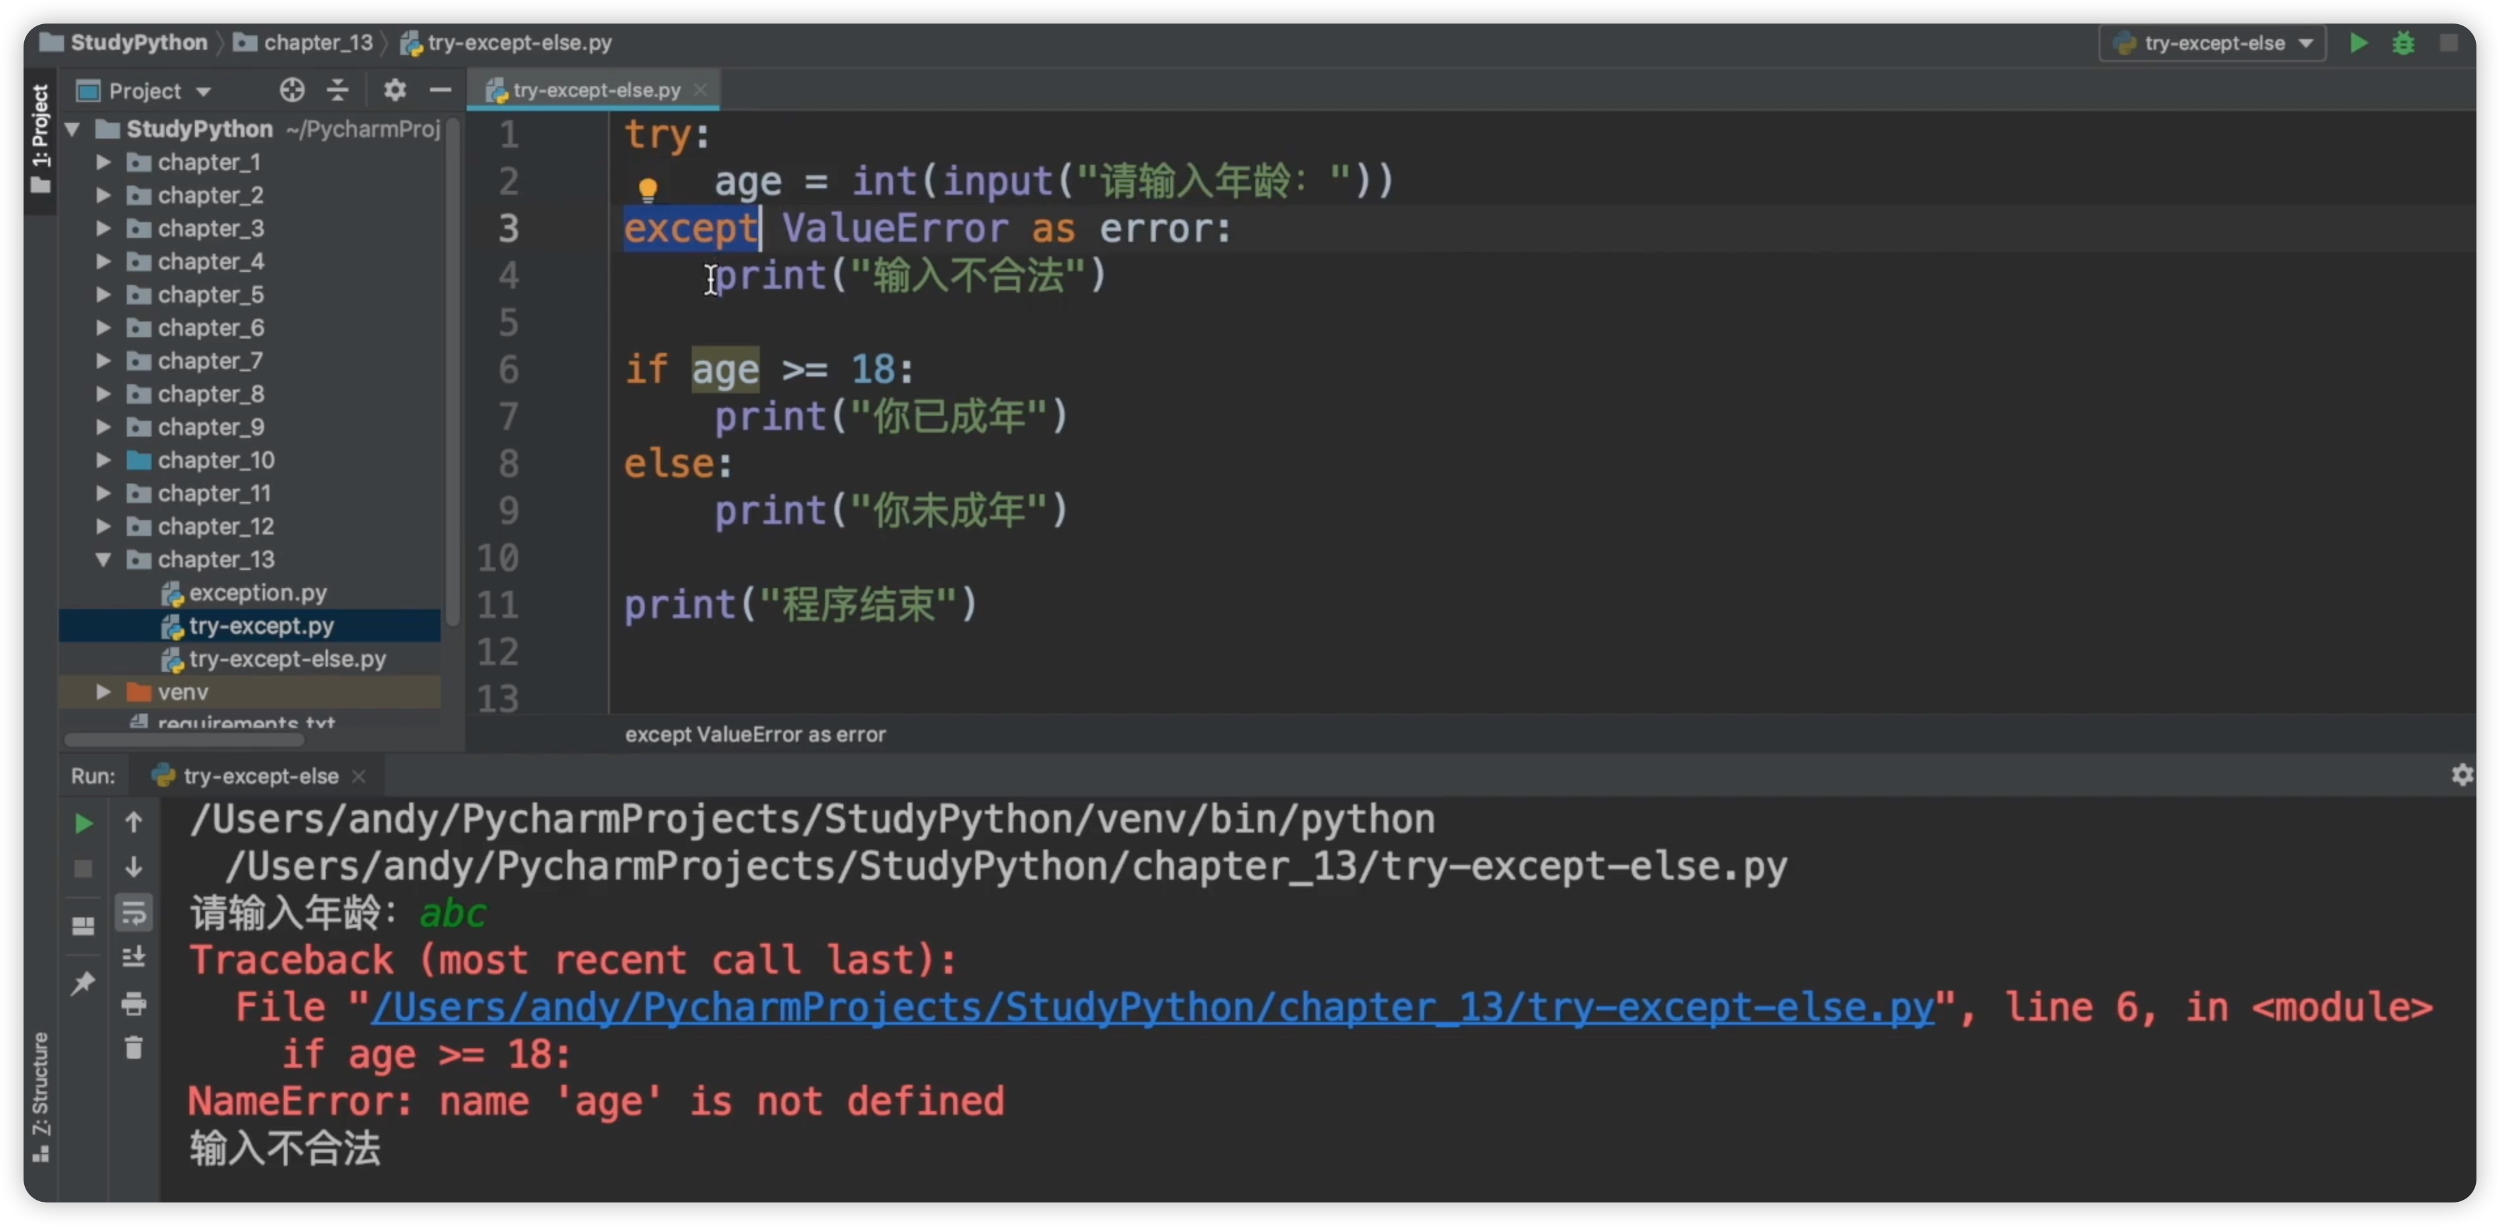The image size is (2500, 1226).
Task: Click the 'NameError' line in console output
Action: tap(596, 1101)
